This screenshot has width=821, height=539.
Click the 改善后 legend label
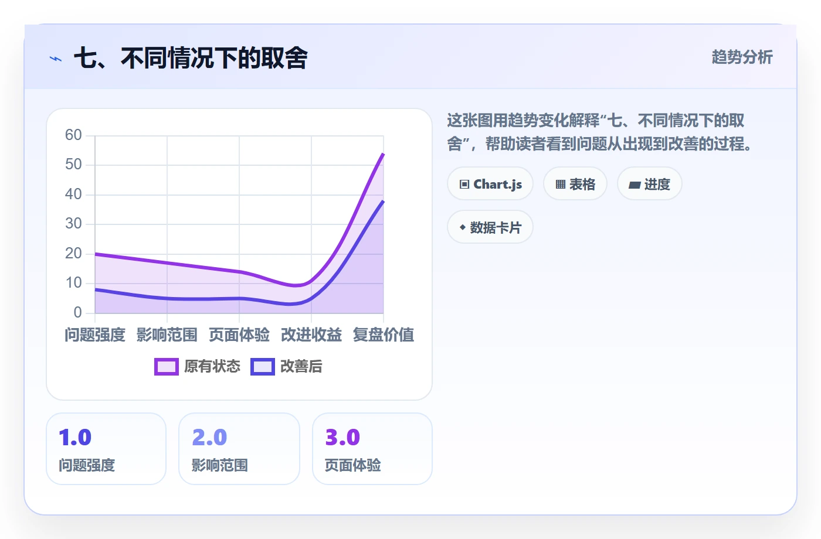click(301, 367)
